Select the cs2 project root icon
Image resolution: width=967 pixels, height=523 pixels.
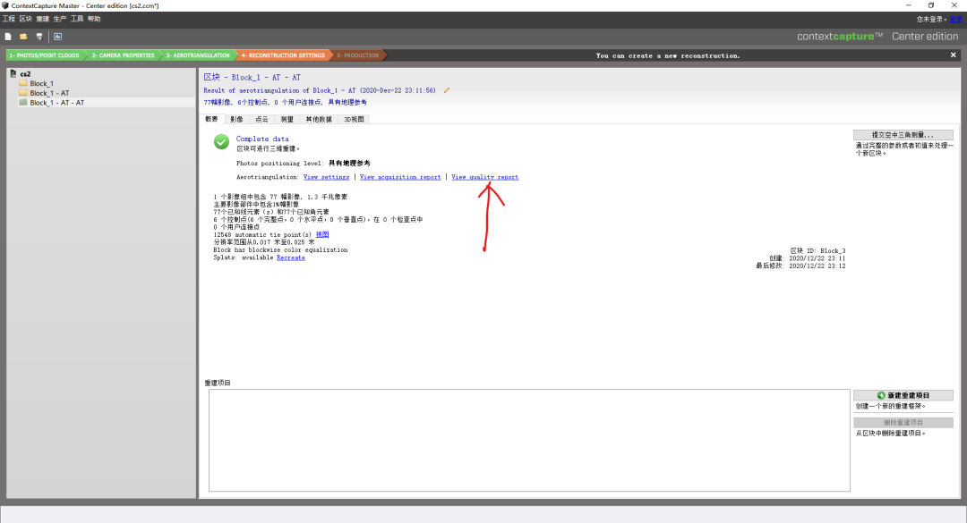coord(13,73)
